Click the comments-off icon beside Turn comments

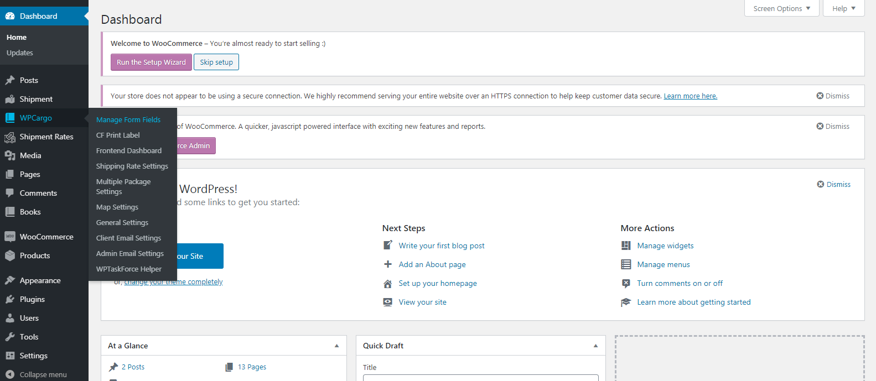(x=626, y=283)
